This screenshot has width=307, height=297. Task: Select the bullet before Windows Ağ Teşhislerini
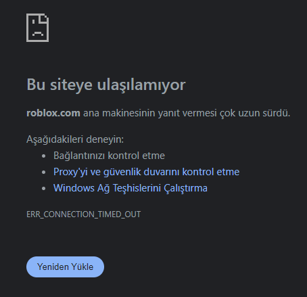(x=44, y=188)
